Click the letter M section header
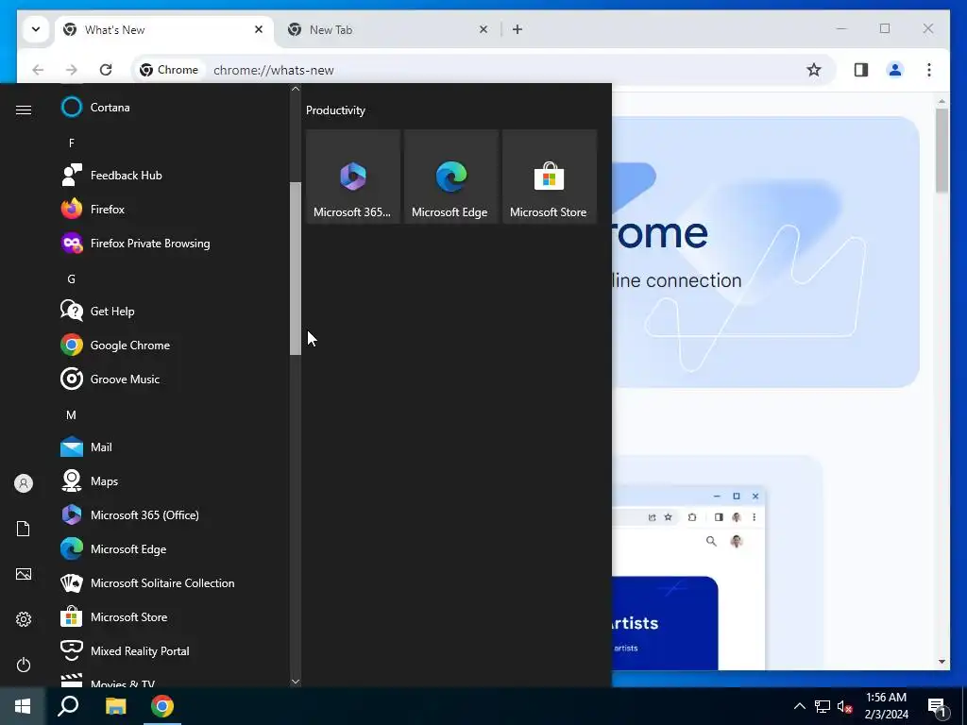The width and height of the screenshot is (967, 725). pyautogui.click(x=72, y=415)
